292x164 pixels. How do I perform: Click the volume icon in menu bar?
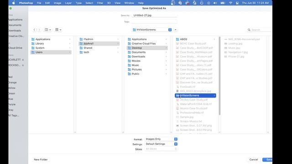(x=215, y=3)
